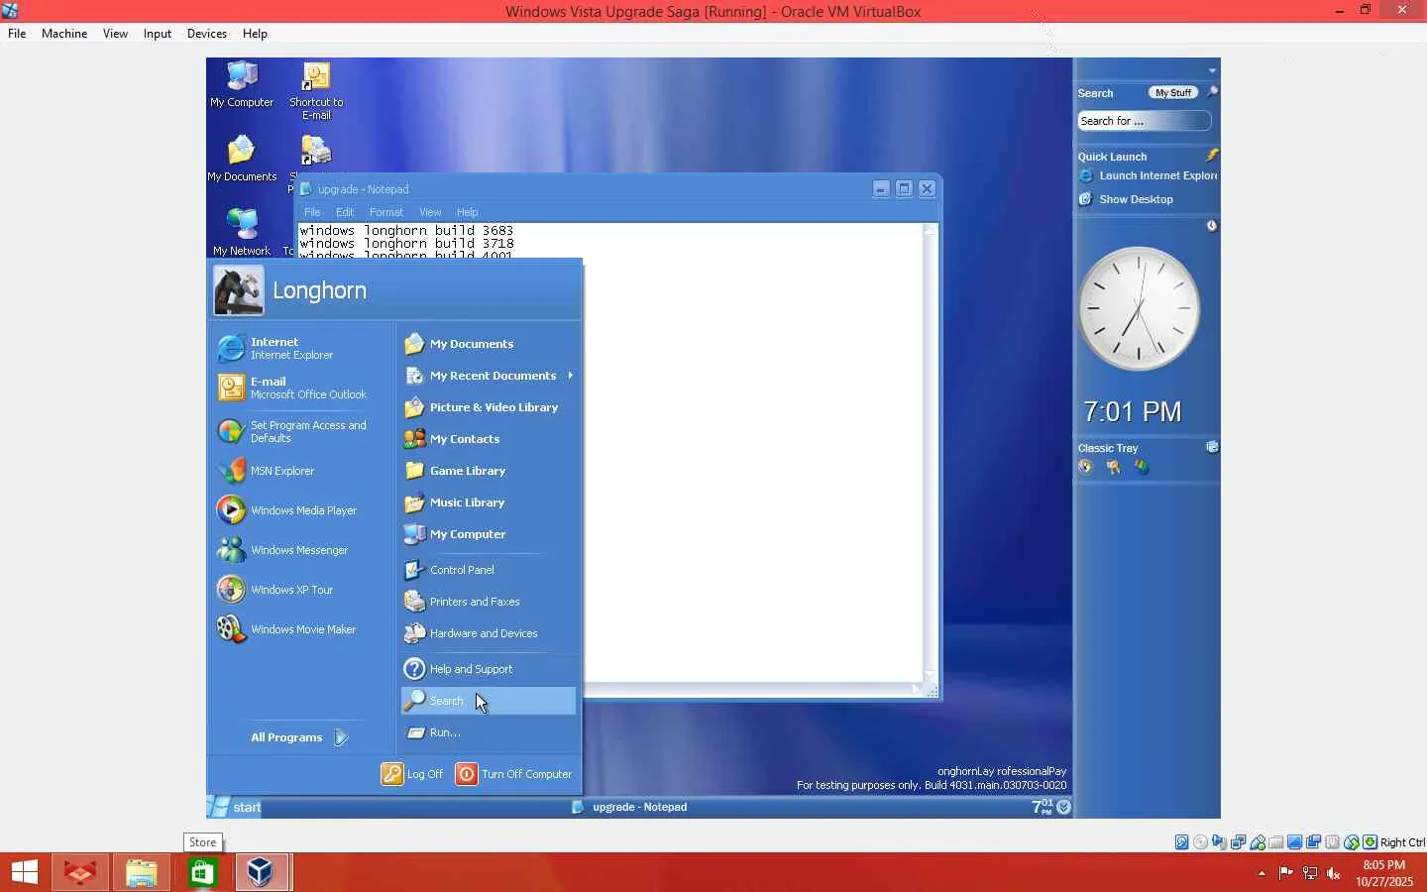Open Printers and Faxes
1427x892 pixels.
click(489, 602)
